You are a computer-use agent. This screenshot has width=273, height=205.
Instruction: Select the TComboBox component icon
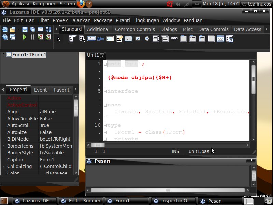click(165, 39)
